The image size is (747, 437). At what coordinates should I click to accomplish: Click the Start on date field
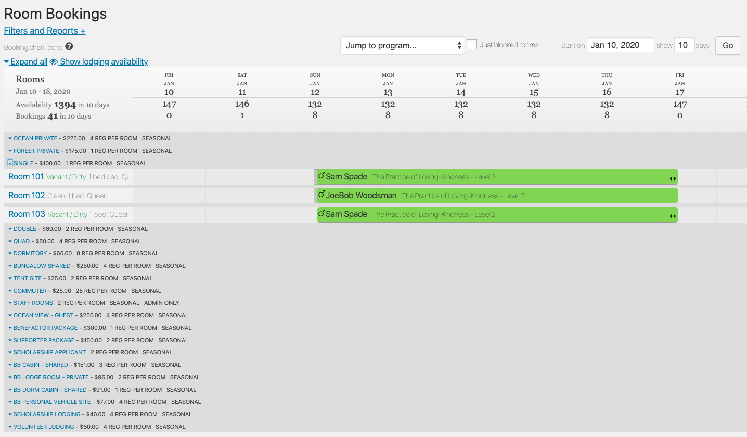tap(620, 45)
